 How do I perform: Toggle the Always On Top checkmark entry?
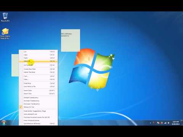[x=38, y=107]
